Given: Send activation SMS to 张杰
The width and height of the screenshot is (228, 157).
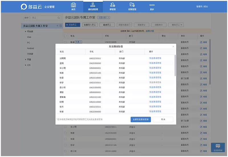Looking at the screenshot, I should (155, 106).
